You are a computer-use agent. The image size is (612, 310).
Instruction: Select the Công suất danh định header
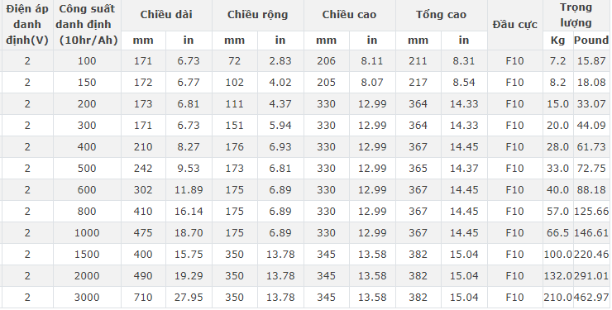click(87, 25)
